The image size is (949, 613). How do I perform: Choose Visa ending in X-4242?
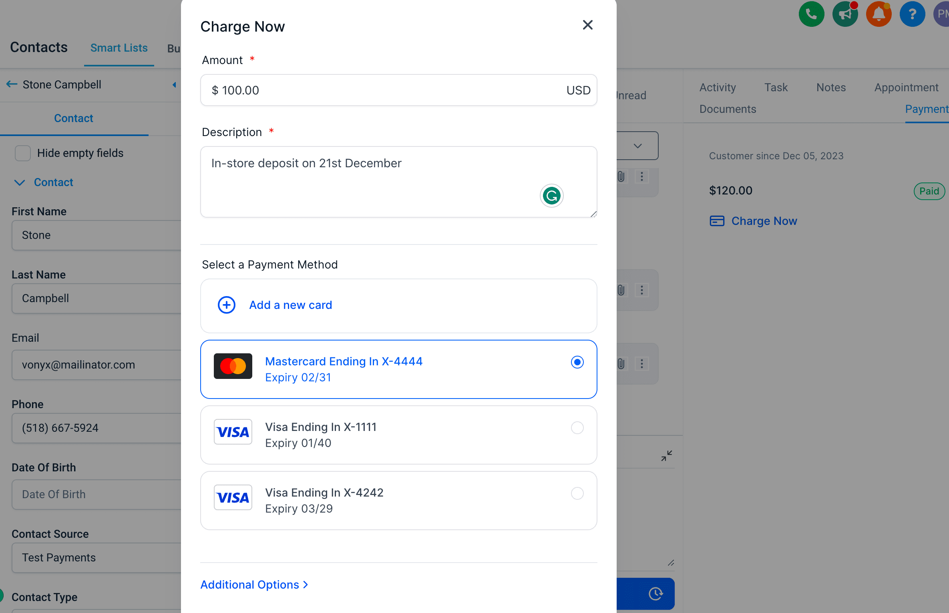coord(398,501)
